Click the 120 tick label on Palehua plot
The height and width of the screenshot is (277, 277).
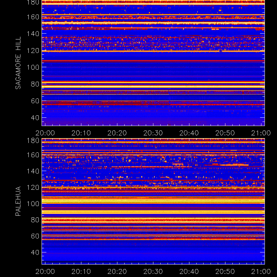click(x=33, y=187)
